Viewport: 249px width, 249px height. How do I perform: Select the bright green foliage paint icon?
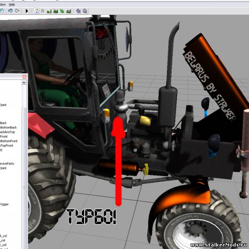coord(62,11)
